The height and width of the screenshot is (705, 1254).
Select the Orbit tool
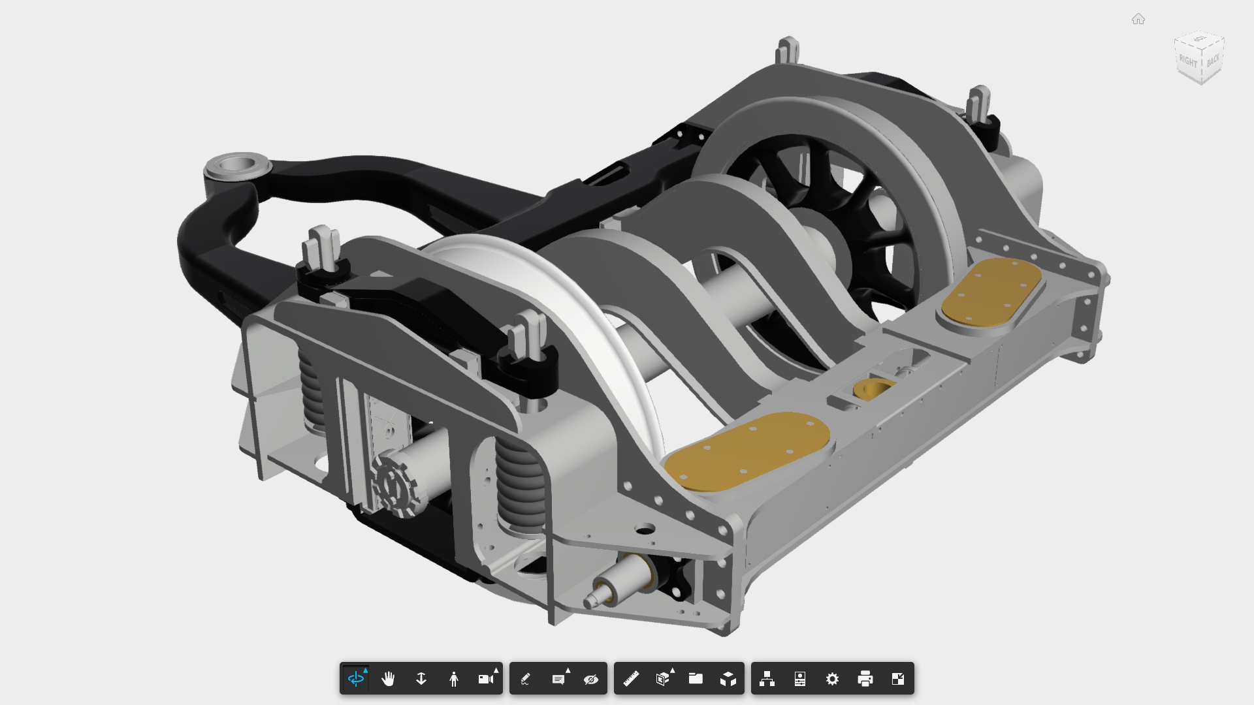pos(356,679)
